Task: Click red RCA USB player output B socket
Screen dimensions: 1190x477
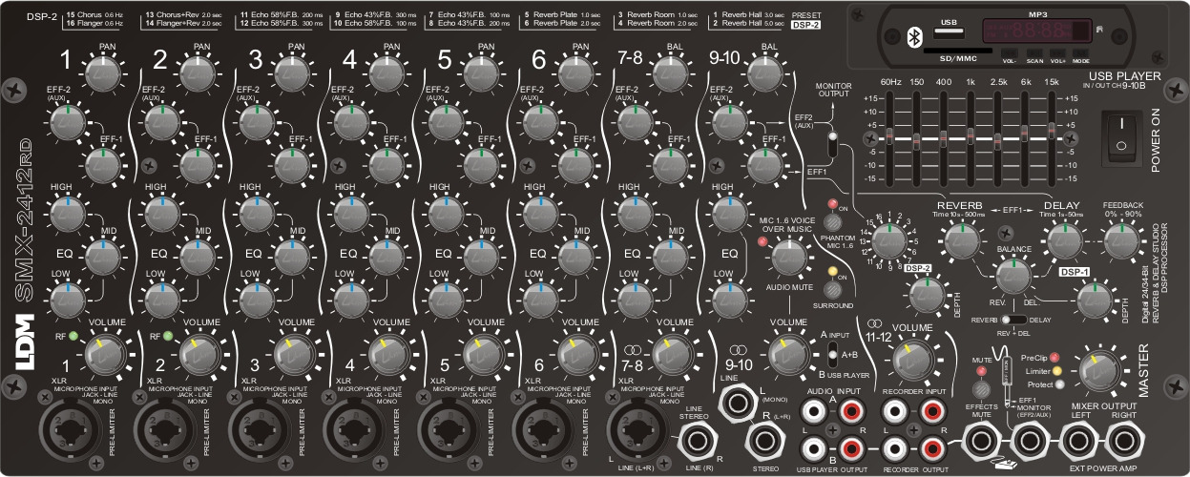Action: coord(852,448)
